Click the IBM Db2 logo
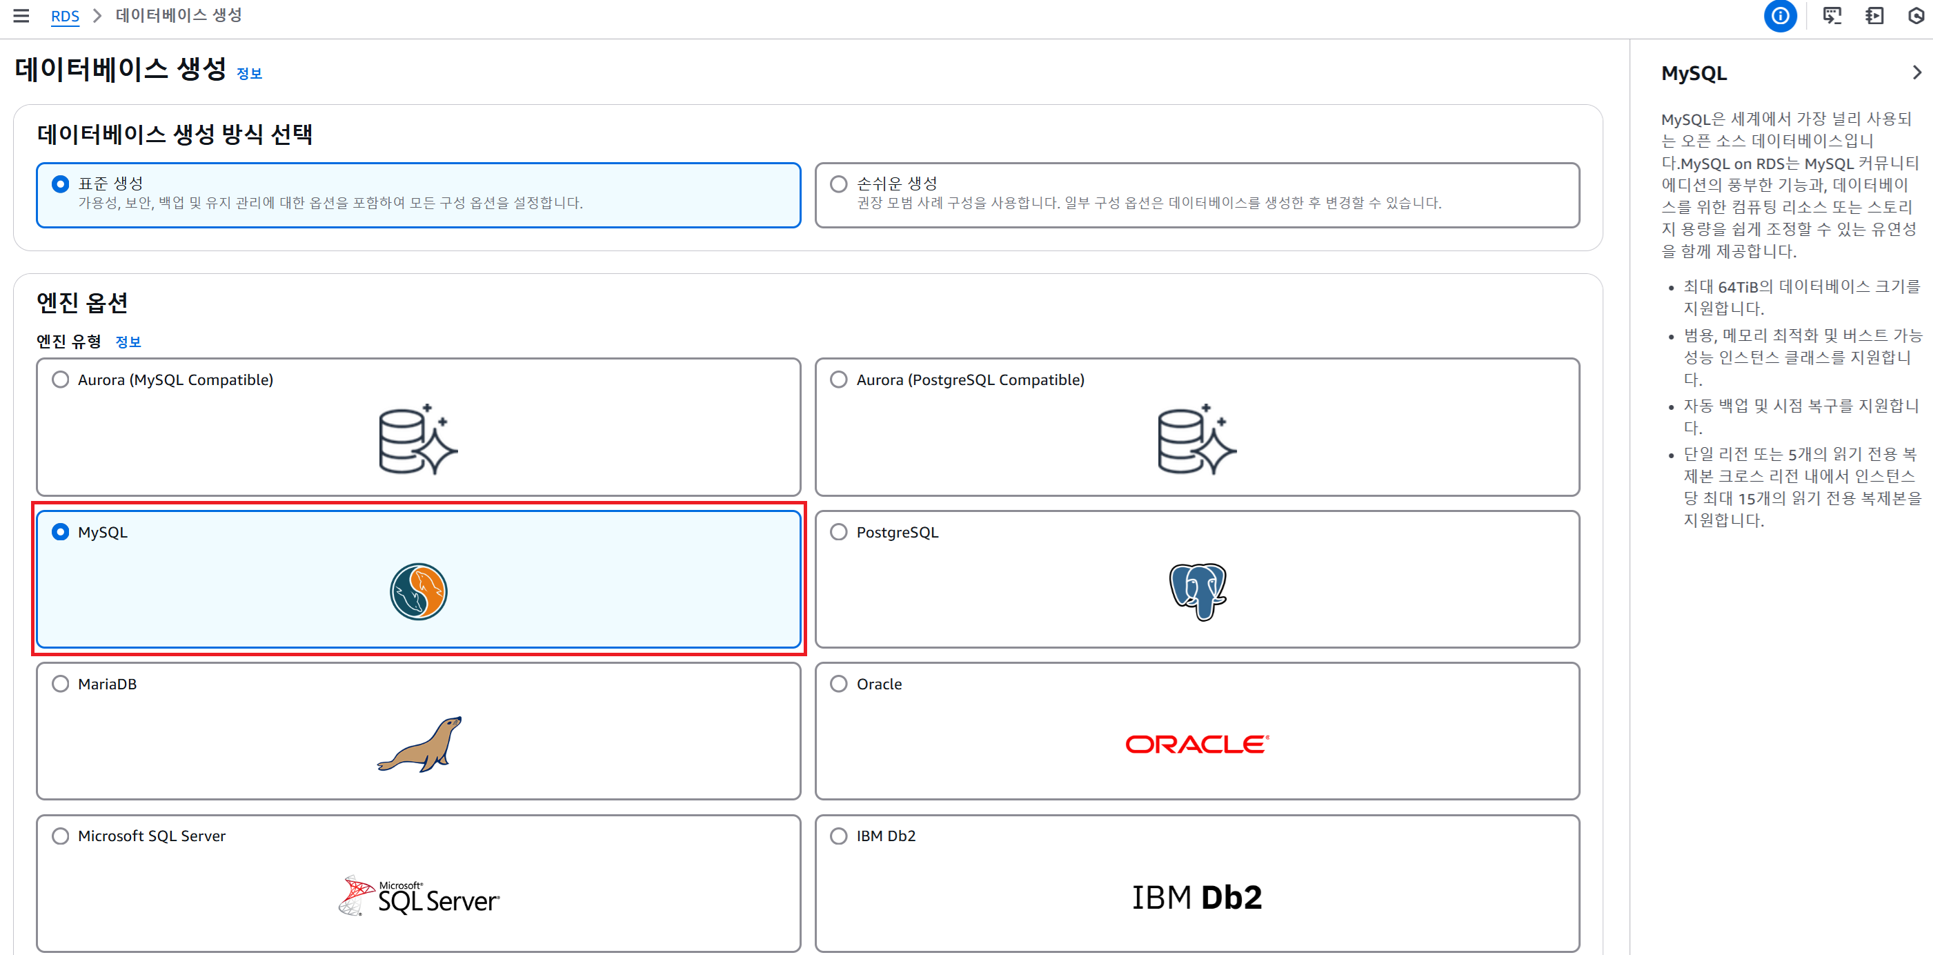Screen dimensions: 1933x955 (1197, 897)
